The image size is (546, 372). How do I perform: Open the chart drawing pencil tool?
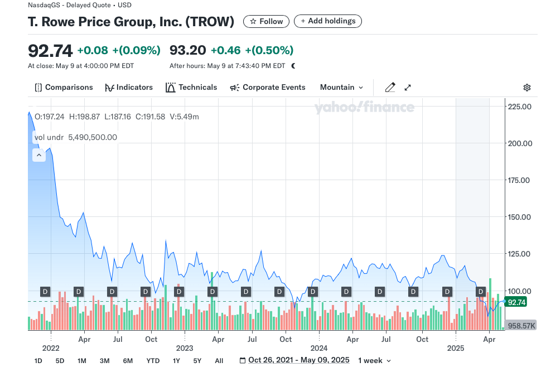tap(390, 88)
